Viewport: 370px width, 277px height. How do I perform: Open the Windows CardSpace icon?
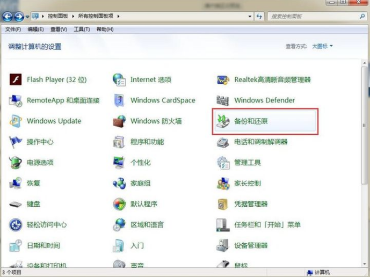point(119,100)
